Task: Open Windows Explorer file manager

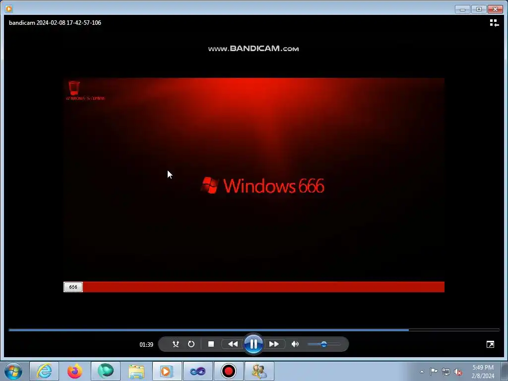Action: (136, 371)
